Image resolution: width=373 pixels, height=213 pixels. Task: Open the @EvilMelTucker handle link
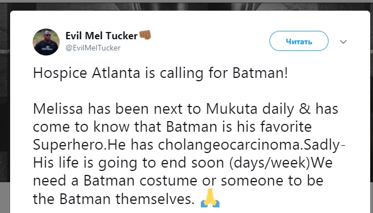point(93,48)
